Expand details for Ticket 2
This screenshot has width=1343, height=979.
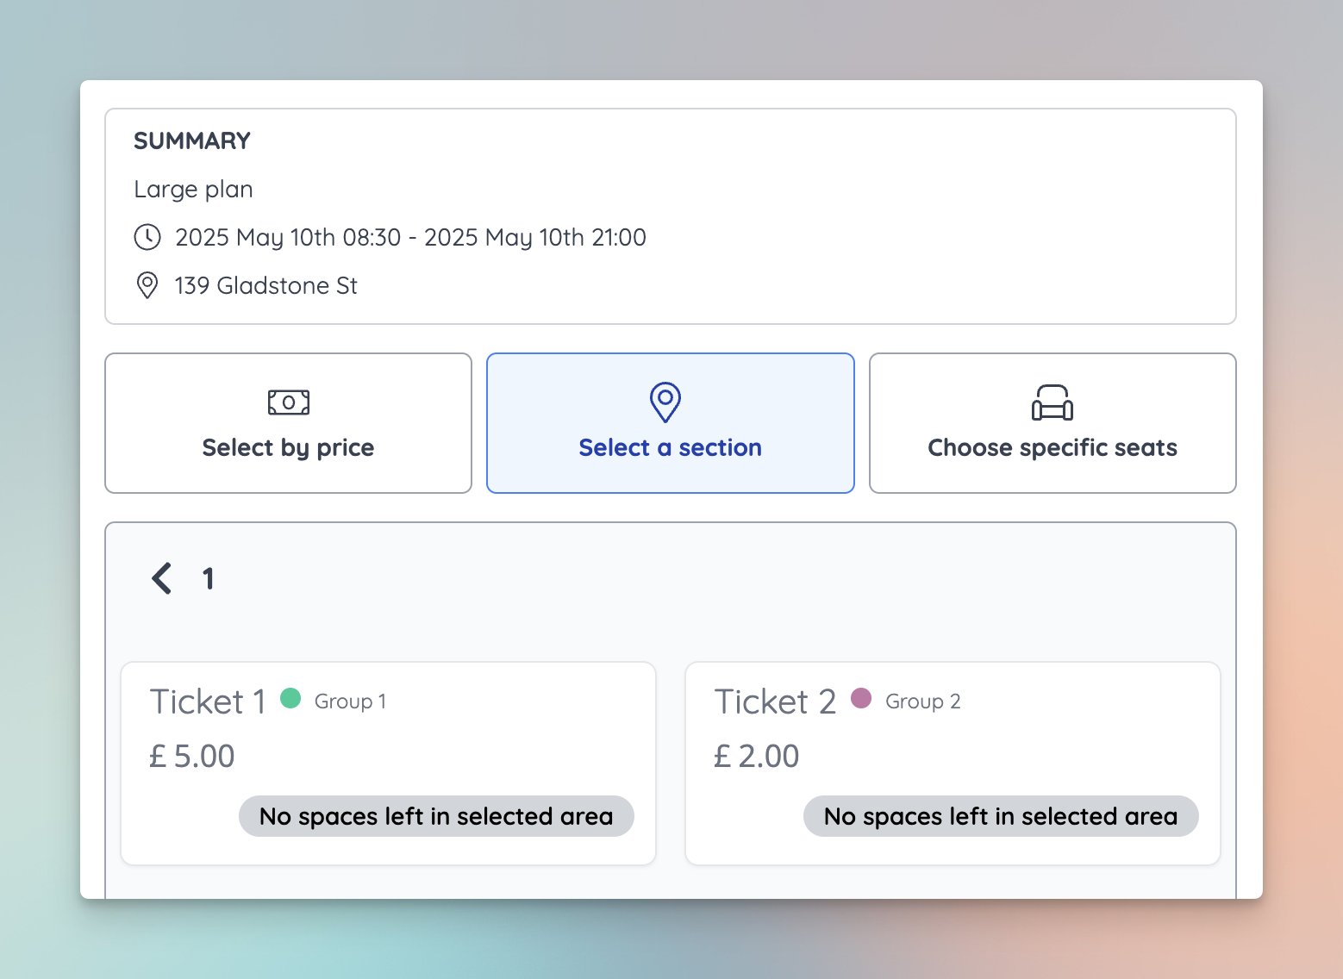tap(953, 763)
